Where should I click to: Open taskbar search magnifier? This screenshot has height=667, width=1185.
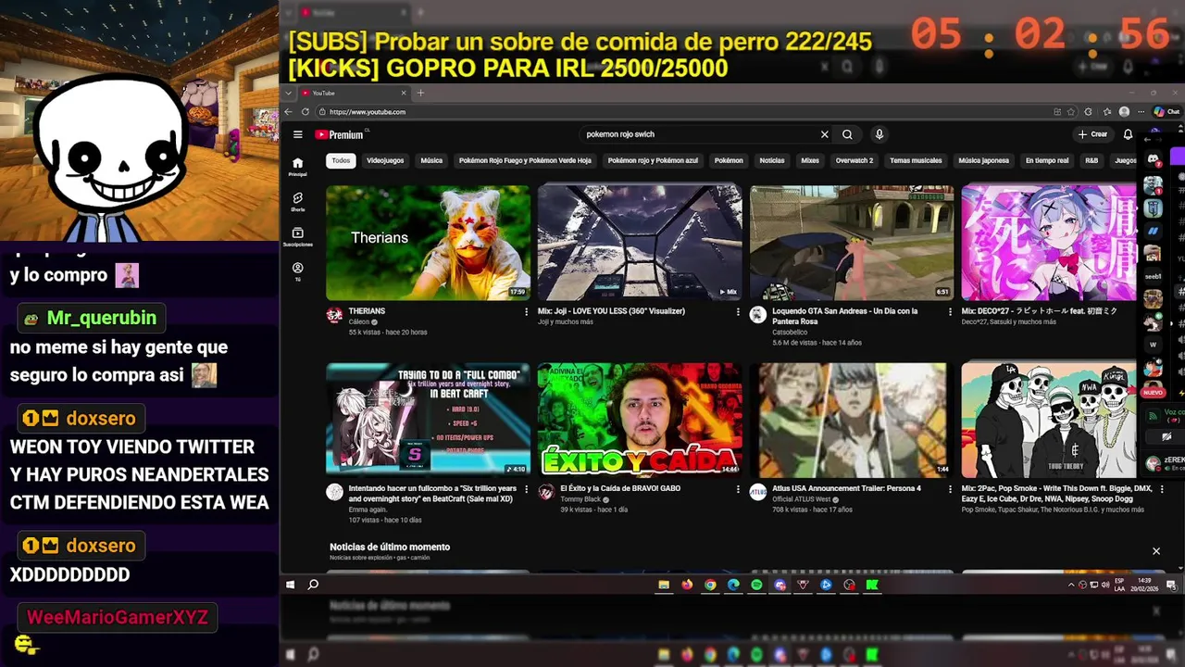pos(313,585)
